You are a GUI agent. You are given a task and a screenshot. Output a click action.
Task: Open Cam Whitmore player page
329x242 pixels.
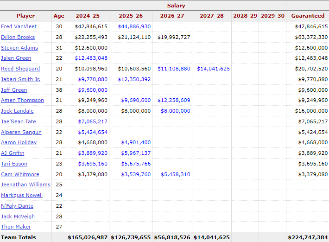pyautogui.click(x=20, y=174)
